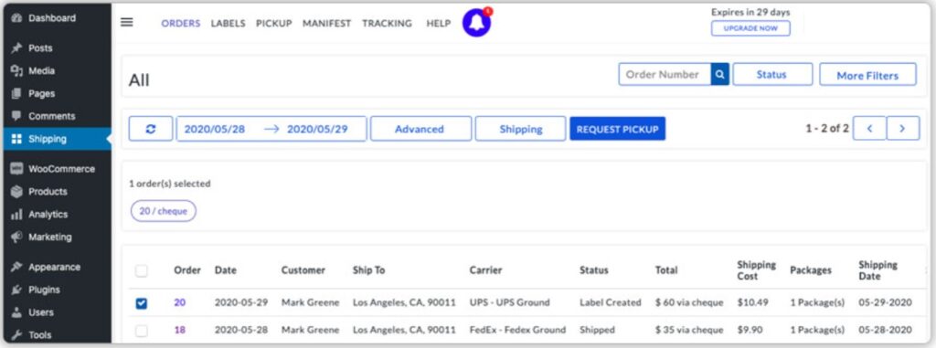This screenshot has height=348, width=936.
Task: Open the TRACKING tab
Action: 387,23
